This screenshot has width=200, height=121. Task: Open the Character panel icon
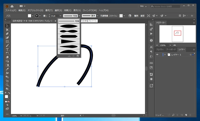(x=151, y=47)
